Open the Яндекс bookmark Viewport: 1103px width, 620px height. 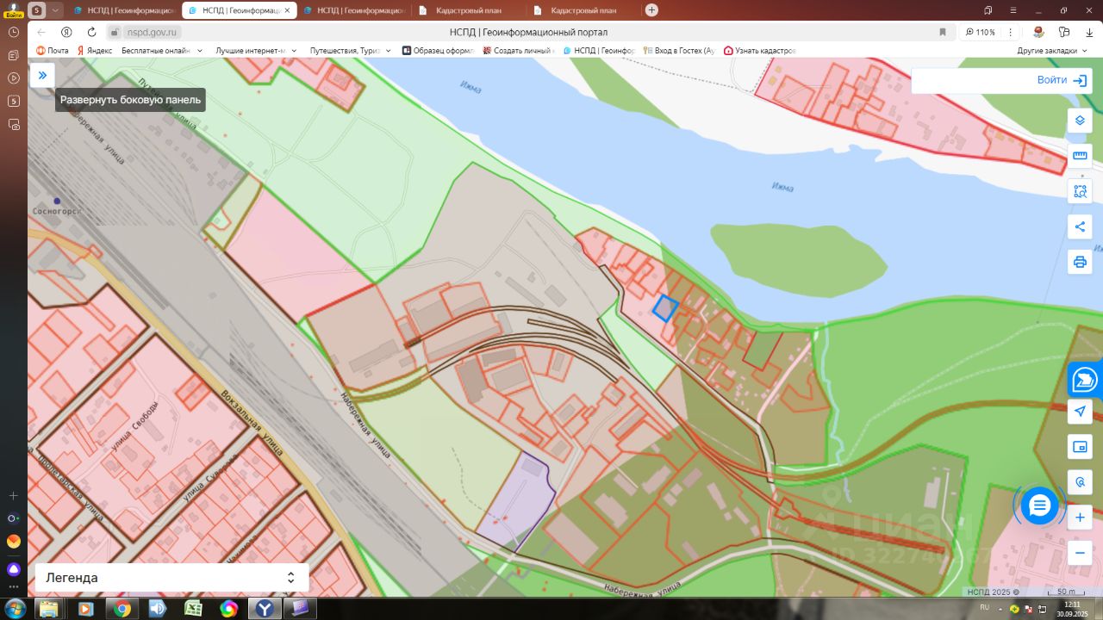(95, 51)
